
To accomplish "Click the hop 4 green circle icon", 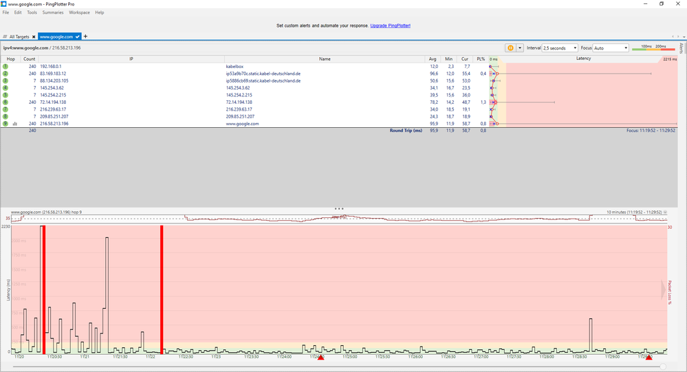I will coord(6,87).
